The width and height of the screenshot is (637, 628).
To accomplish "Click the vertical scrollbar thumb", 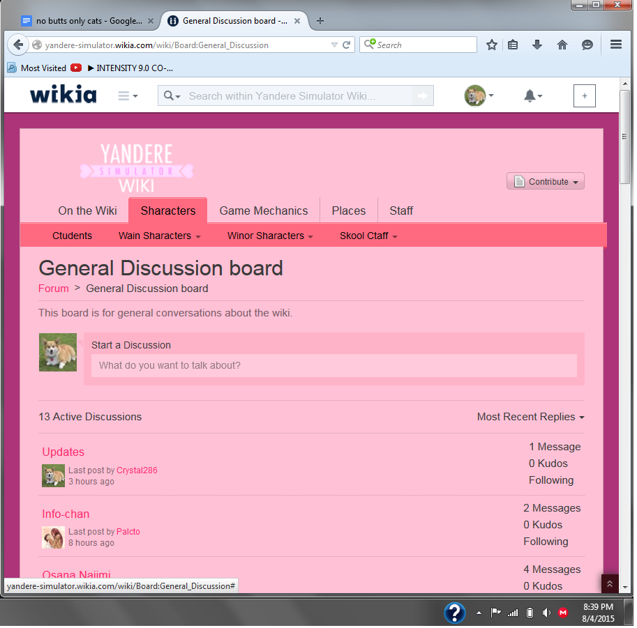I will coord(625,137).
